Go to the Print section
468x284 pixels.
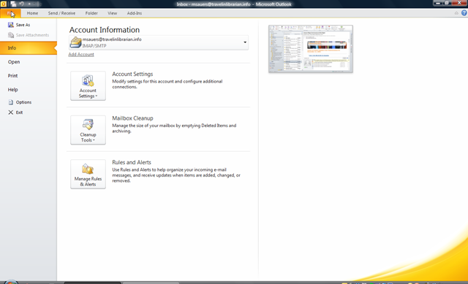pyautogui.click(x=12, y=76)
